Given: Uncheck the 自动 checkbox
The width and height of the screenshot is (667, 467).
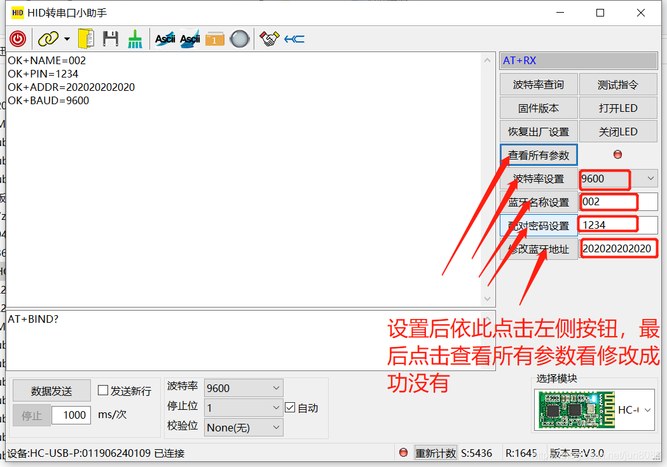Looking at the screenshot, I should tap(291, 407).
